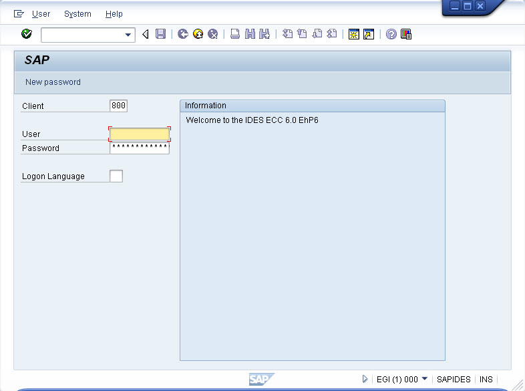This screenshot has height=391, width=525.
Task: Open the Help menu
Action: (114, 14)
